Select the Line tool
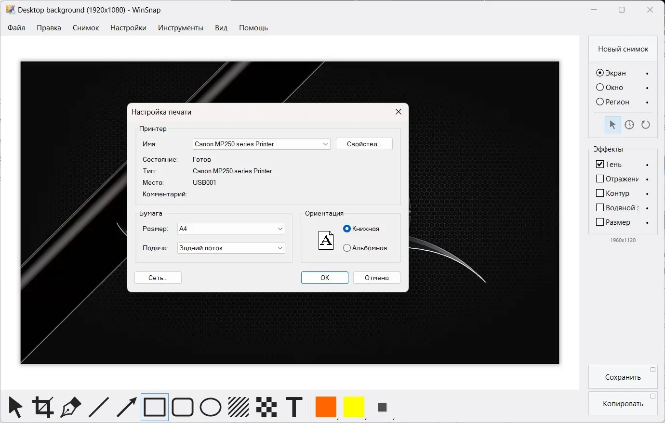The image size is (665, 423). pos(99,407)
